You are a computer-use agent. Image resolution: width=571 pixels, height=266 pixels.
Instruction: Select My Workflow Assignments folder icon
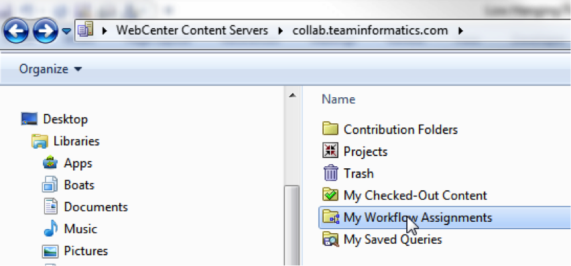pos(330,217)
